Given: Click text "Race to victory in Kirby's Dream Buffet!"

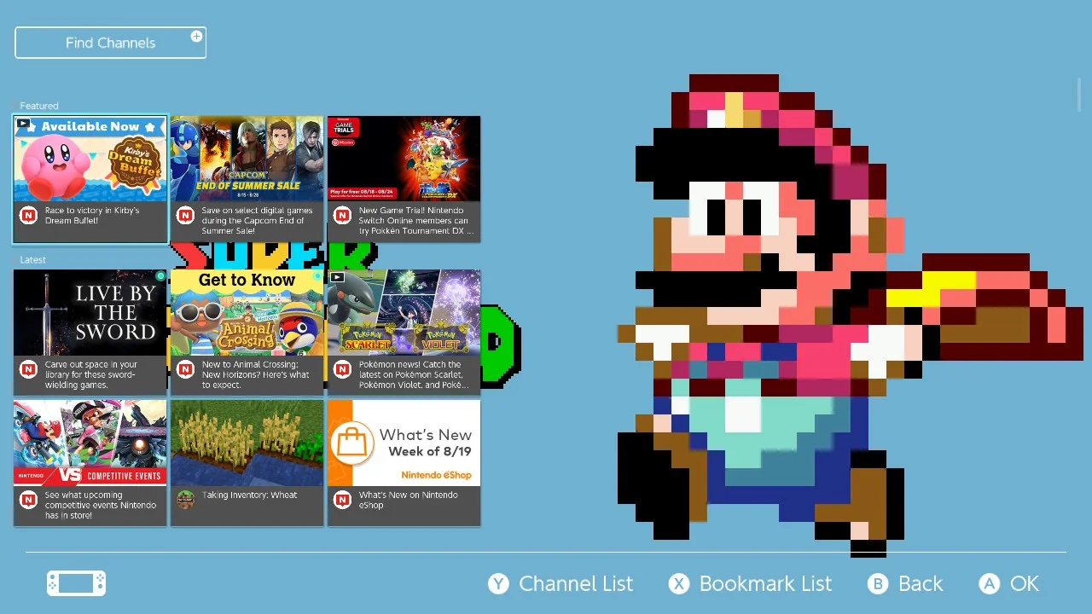Looking at the screenshot, I should [92, 215].
